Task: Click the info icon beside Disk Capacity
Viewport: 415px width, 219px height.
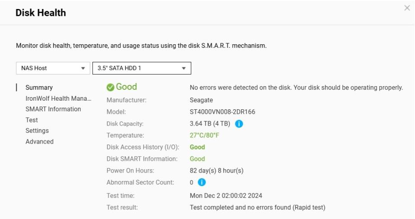Action: pos(239,124)
